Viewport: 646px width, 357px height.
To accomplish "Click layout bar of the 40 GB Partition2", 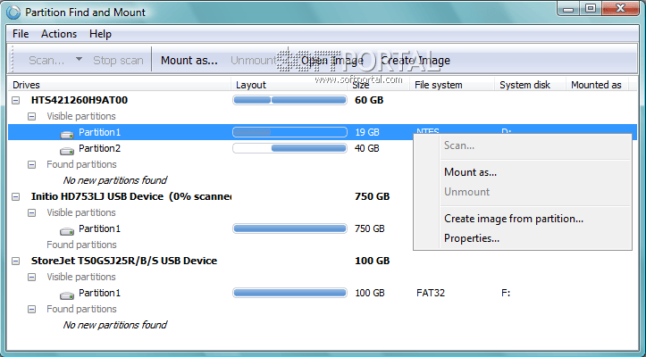I will [289, 148].
